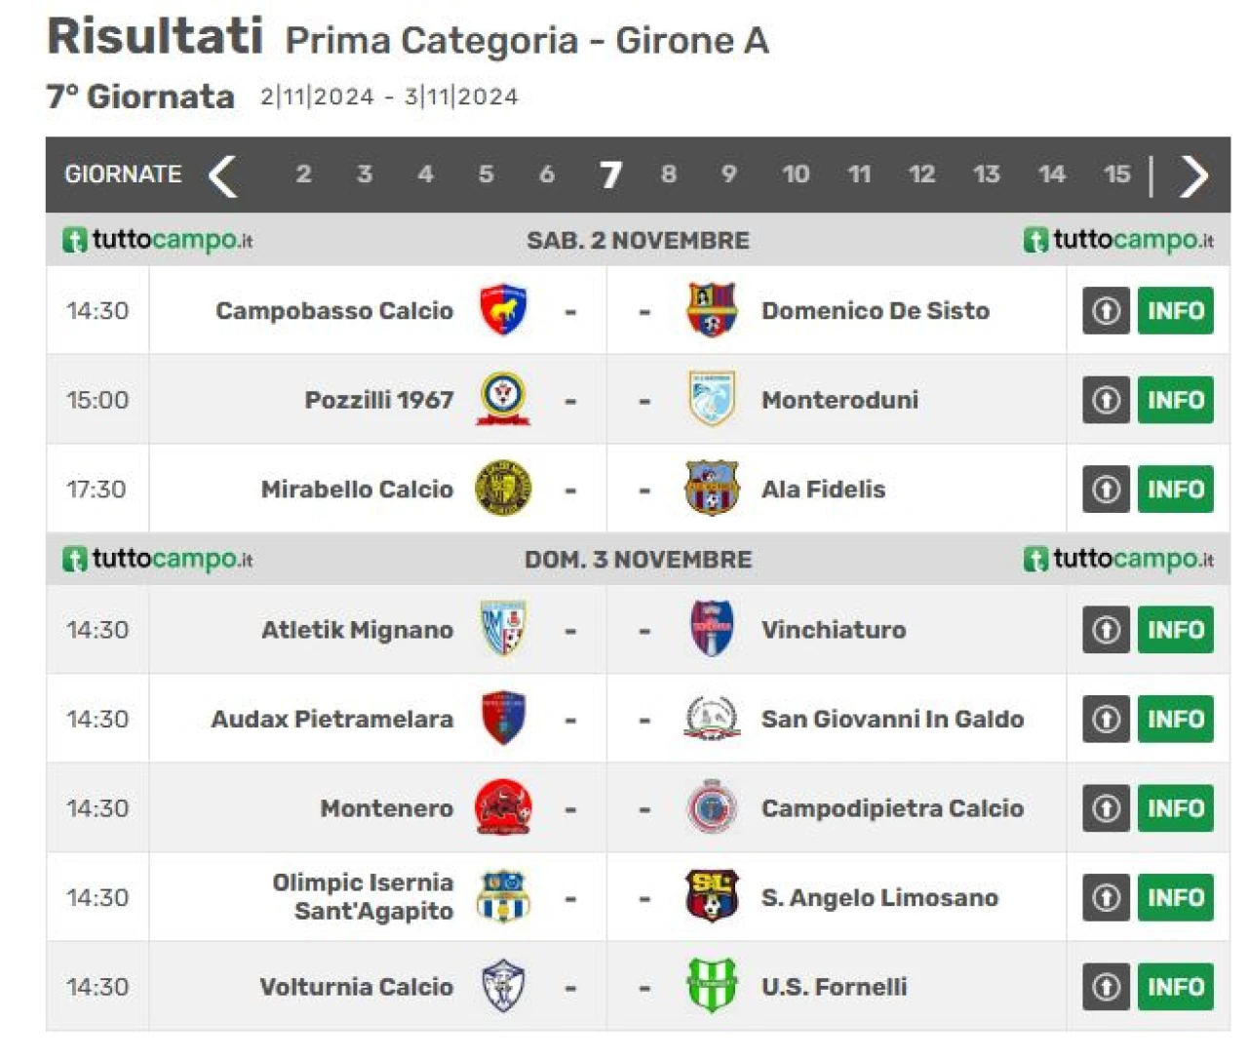Viewport: 1248px width, 1058px height.
Task: Open the Olimpic Isernia Sant'Agapito team link
Action: point(363,896)
